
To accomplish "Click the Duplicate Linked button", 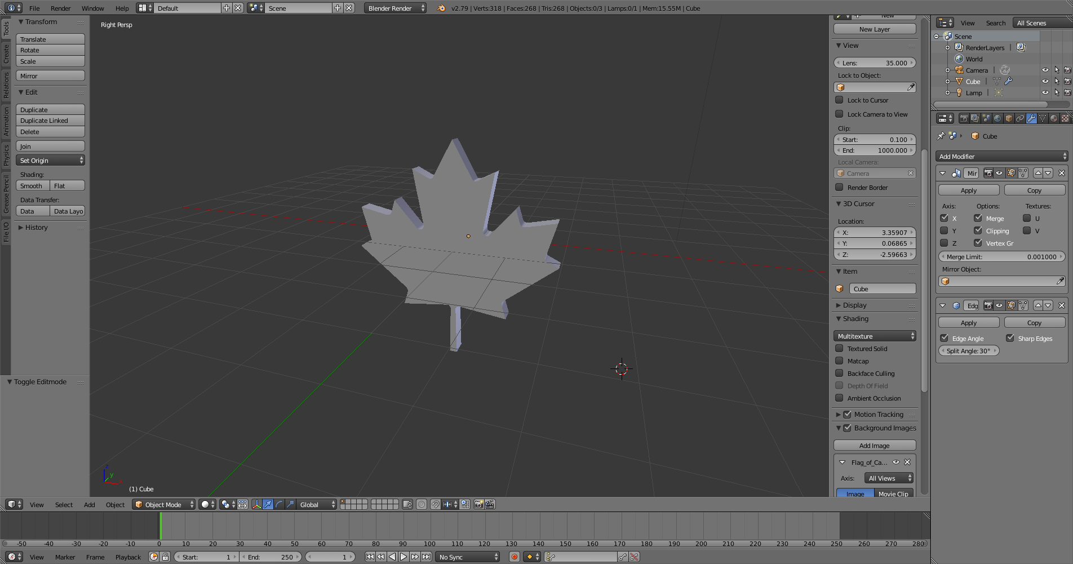I will click(51, 120).
